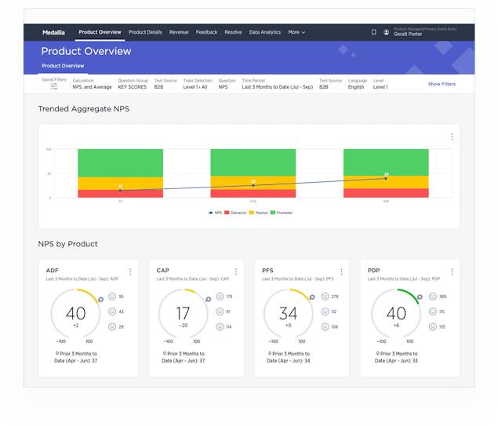Image resolution: width=498 pixels, height=426 pixels.
Task: Switch to the Feedback tab
Action: [x=206, y=32]
